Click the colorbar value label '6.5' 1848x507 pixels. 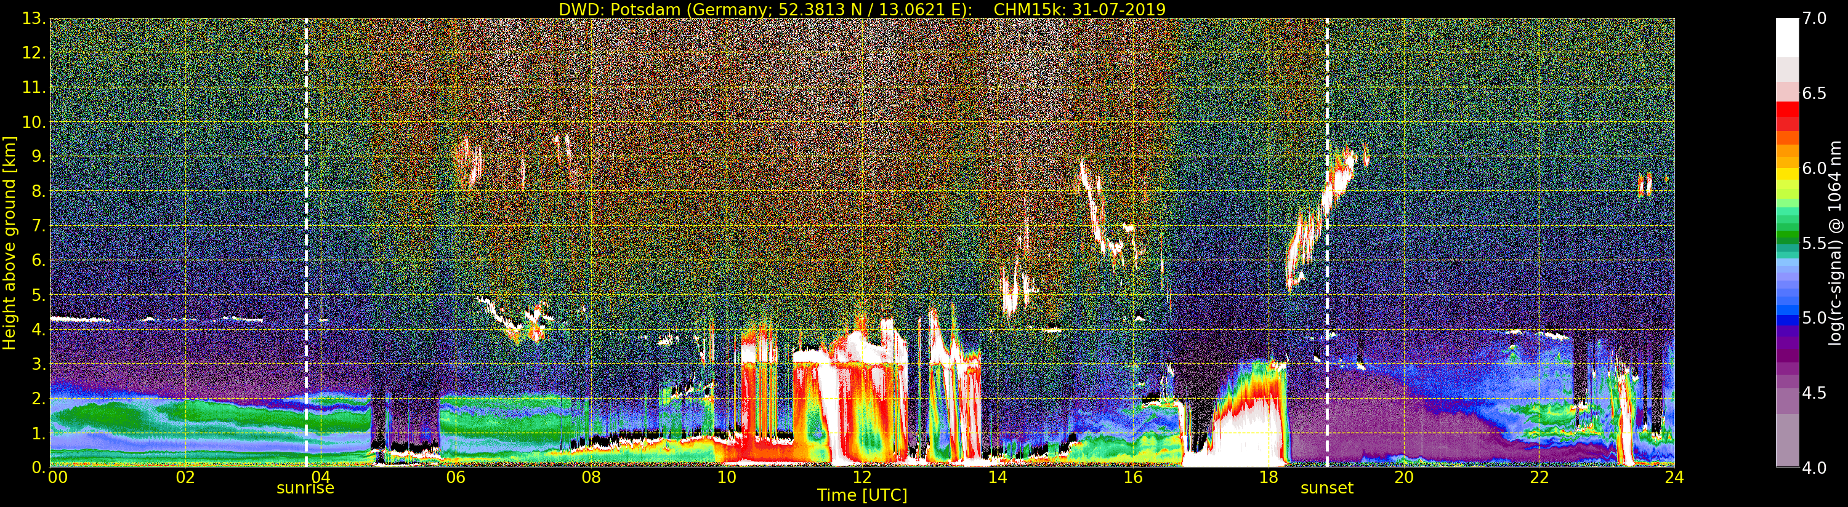(1814, 94)
